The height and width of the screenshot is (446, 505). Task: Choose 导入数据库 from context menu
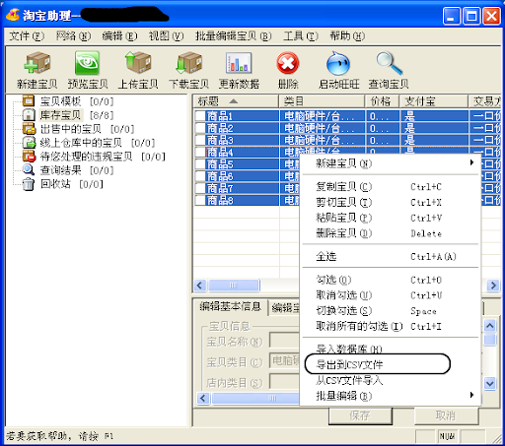coord(390,350)
